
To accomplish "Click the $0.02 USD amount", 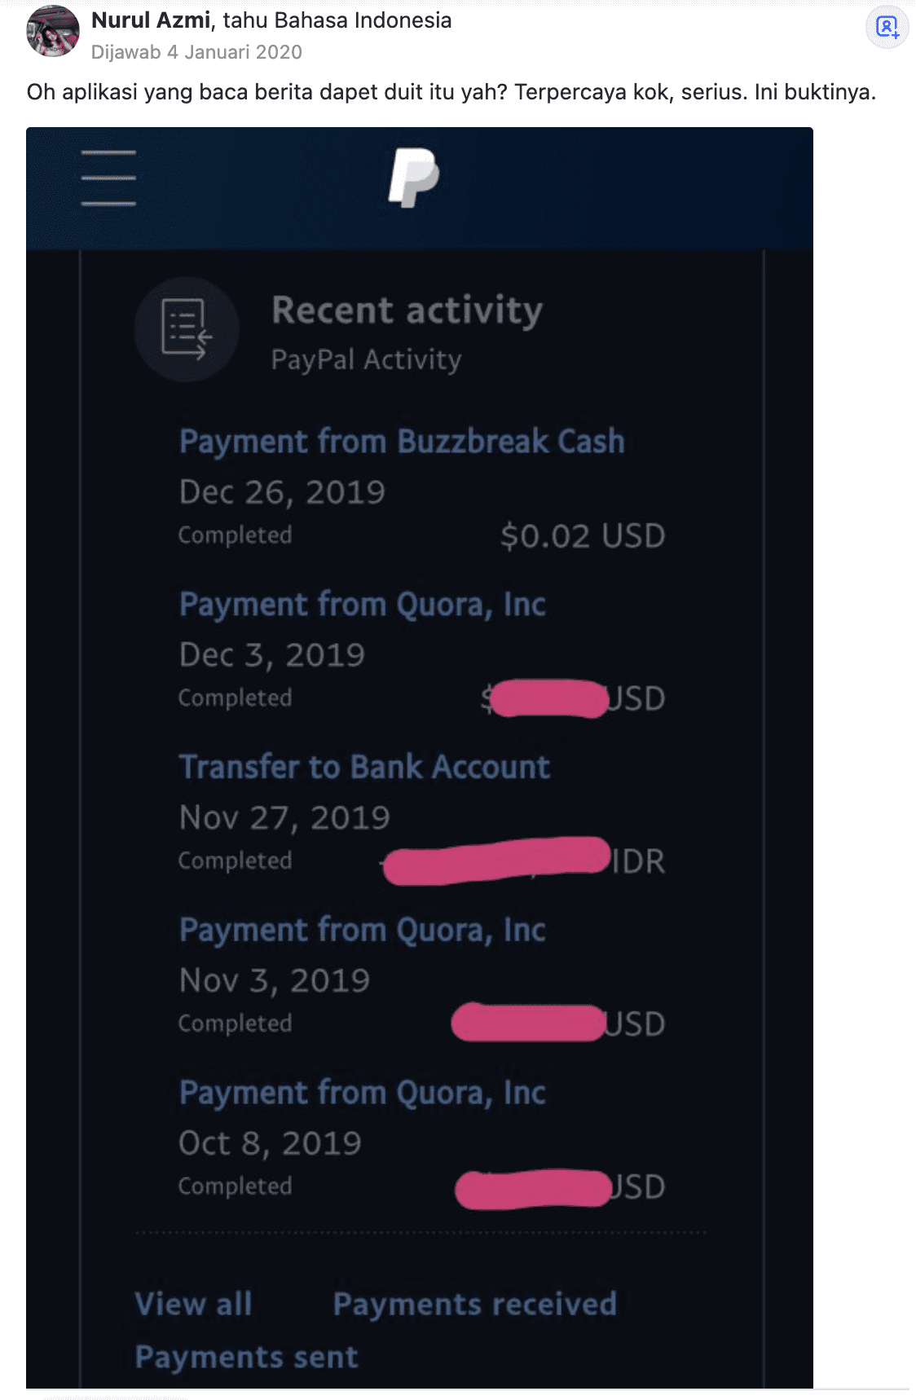I will [583, 535].
